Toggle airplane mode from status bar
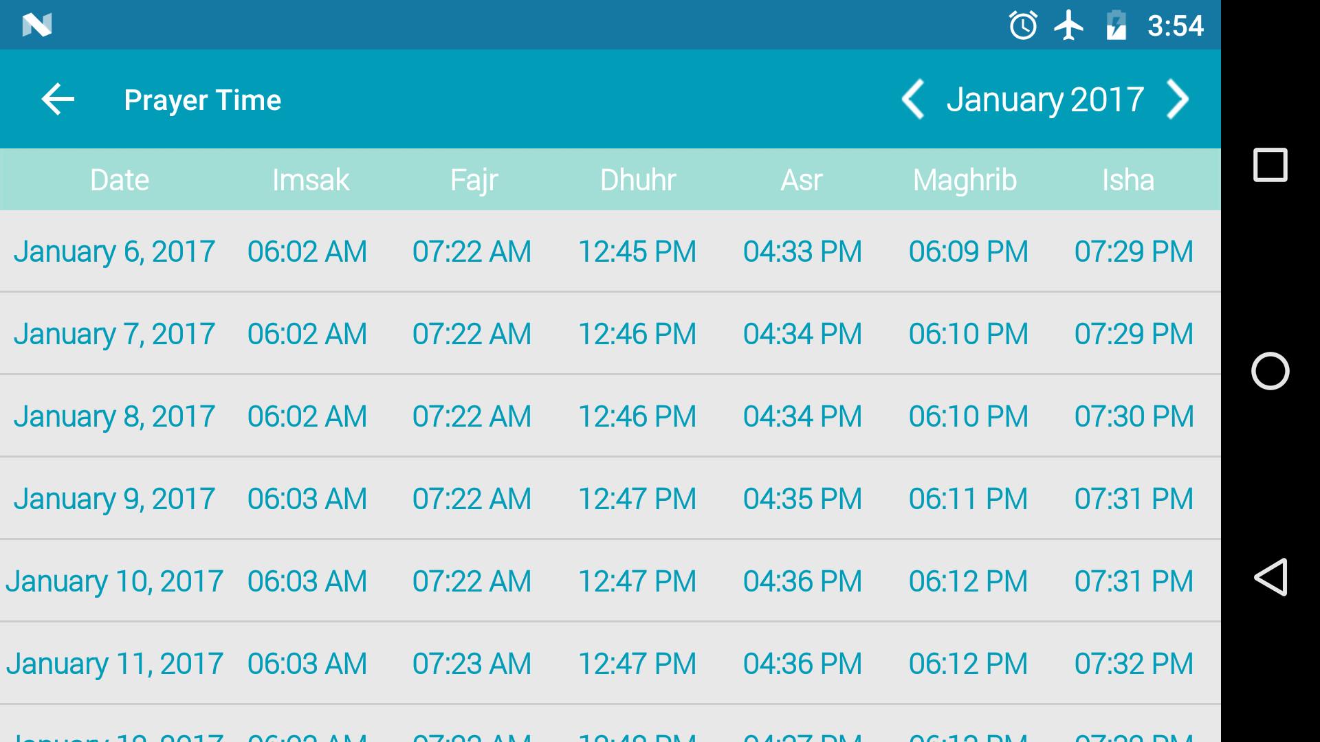 coord(1065,23)
